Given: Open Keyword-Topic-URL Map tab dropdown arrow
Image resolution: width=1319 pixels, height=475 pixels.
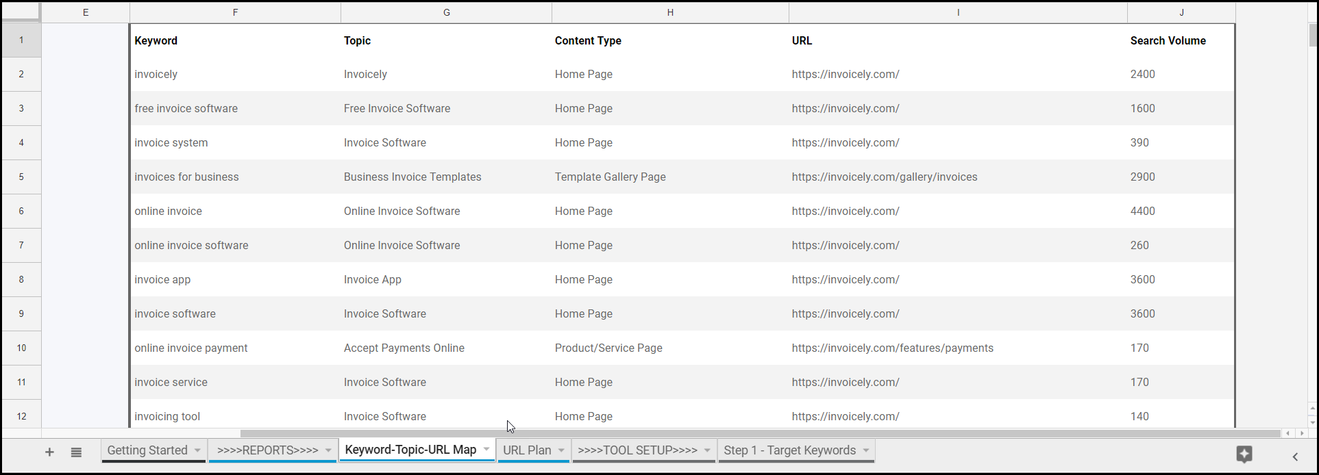Looking at the screenshot, I should coord(486,450).
